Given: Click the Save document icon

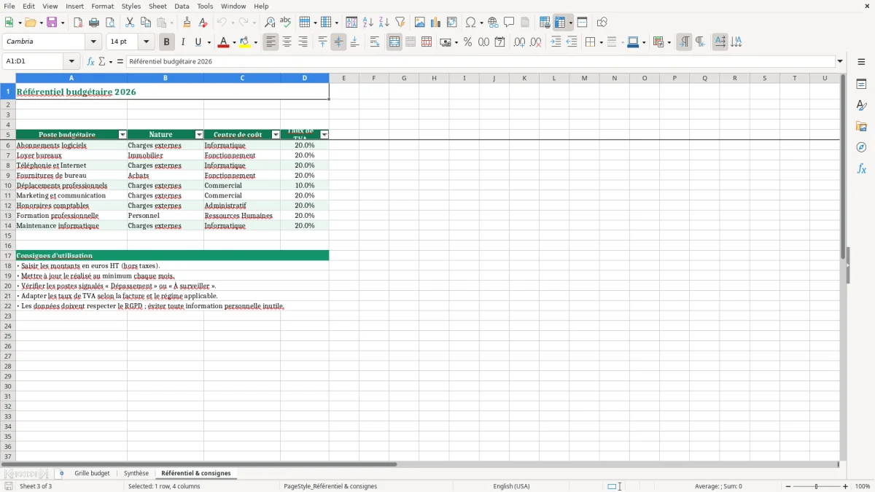Looking at the screenshot, I should [52, 23].
